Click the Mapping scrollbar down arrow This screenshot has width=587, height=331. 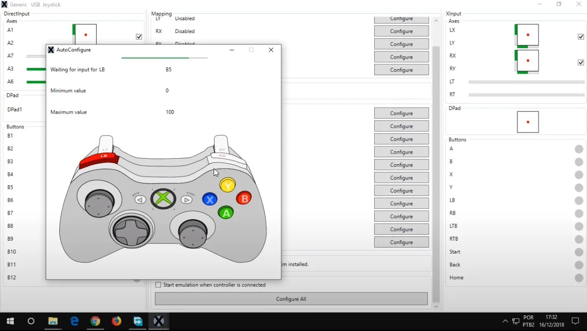coord(436,307)
